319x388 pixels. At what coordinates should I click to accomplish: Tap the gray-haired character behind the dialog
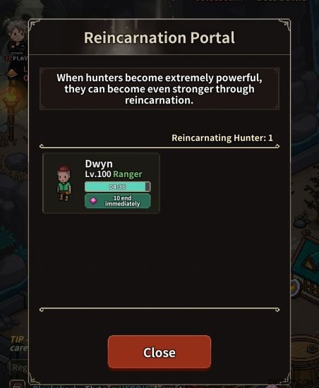point(16,37)
